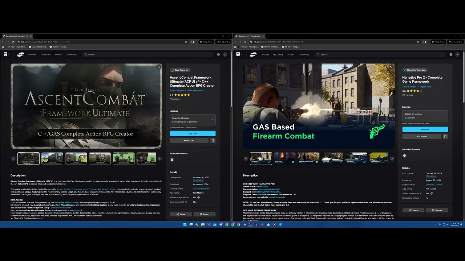Screen dimensions: 465x261
Task: Select Community in the right window
Action: click(x=304, y=54)
